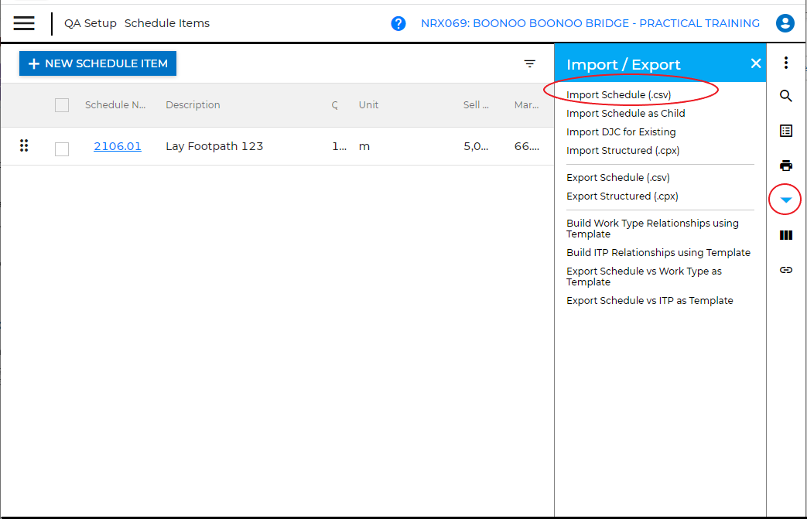Sort by Mar... column header
807x519 pixels.
pyautogui.click(x=526, y=105)
